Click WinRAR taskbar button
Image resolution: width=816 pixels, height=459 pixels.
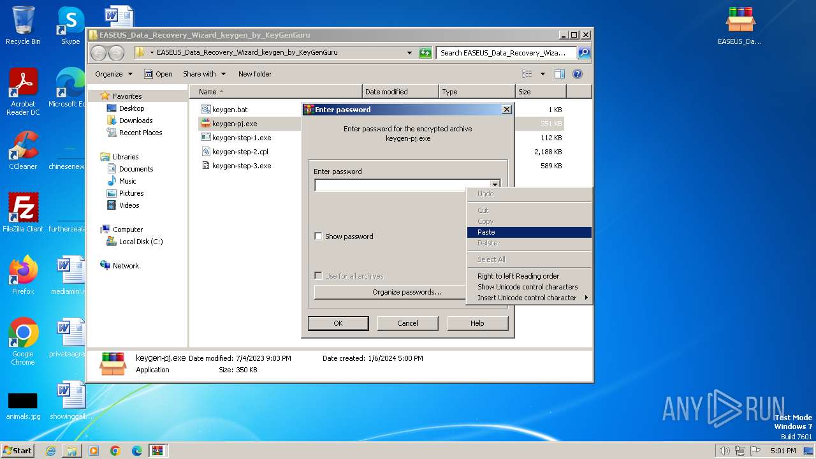pos(158,451)
